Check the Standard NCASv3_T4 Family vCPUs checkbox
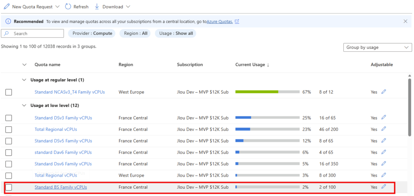 click(x=9, y=92)
